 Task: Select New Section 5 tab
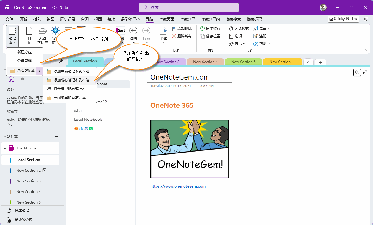click(x=244, y=62)
